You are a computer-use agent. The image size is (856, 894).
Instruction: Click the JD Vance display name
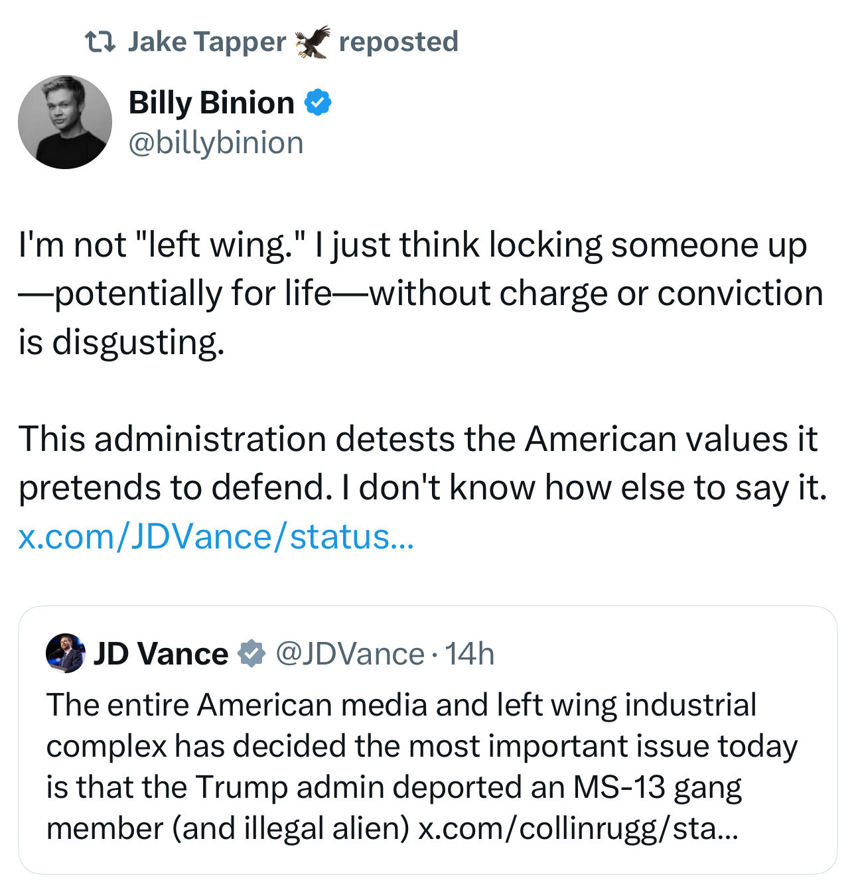[161, 653]
